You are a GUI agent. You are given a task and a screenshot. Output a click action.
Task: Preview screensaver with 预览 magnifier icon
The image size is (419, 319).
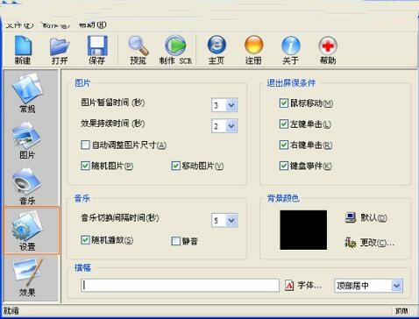click(x=138, y=46)
